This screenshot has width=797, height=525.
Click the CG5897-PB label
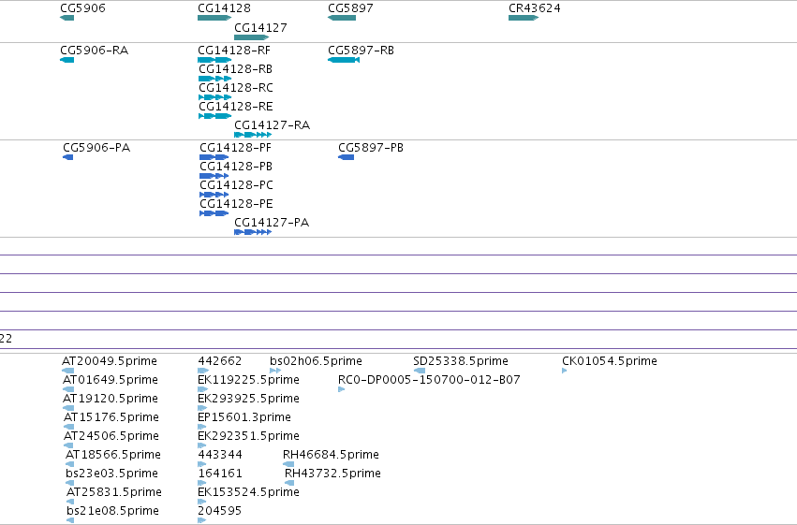pos(371,148)
